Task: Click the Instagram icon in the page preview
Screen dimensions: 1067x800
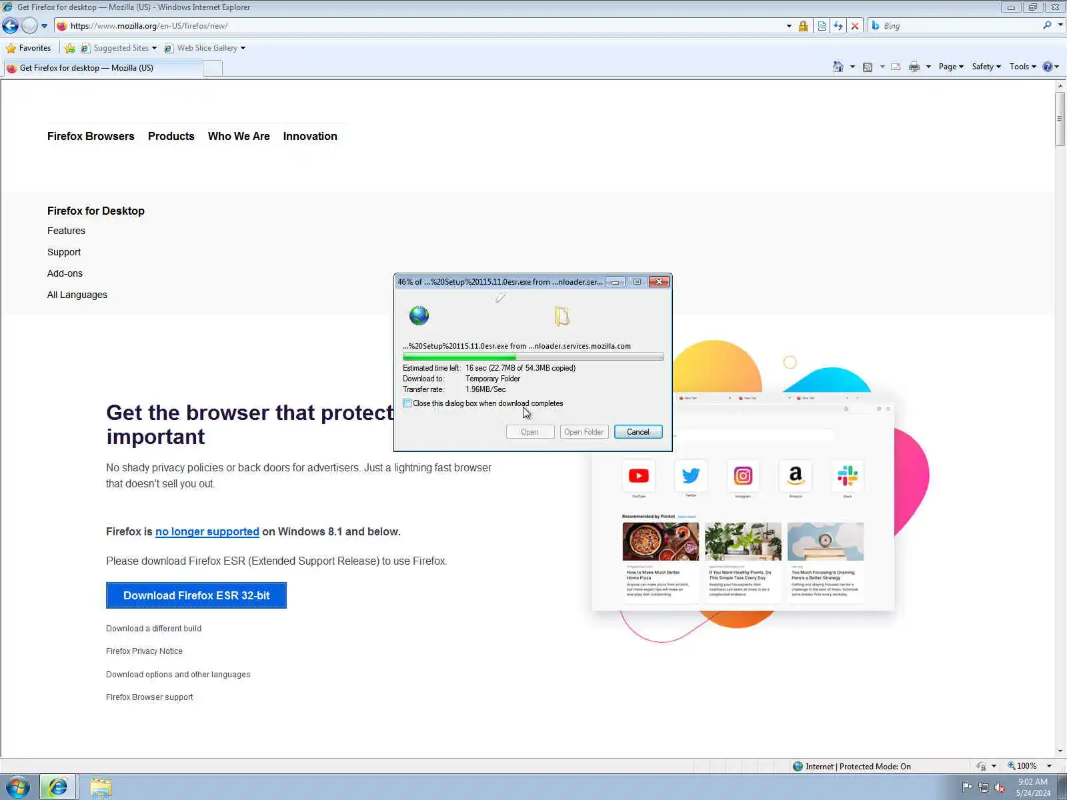Action: point(743,475)
